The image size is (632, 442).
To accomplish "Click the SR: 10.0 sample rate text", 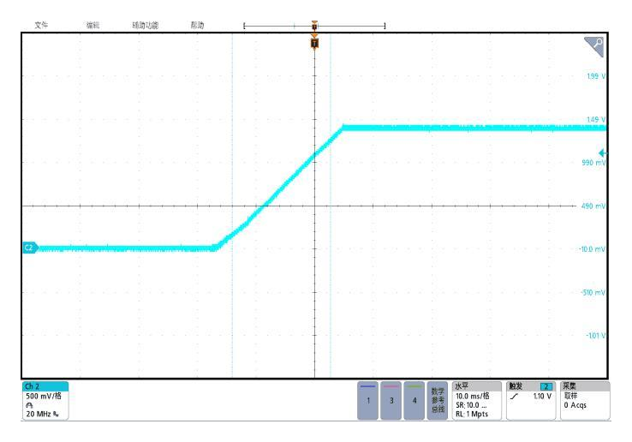I will tap(471, 405).
